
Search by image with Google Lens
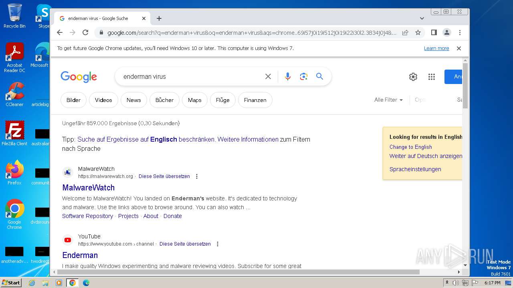[x=303, y=76]
